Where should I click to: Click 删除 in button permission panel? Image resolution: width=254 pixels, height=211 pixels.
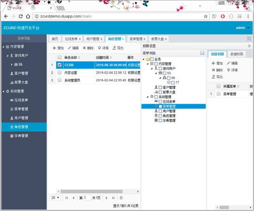pos(217,70)
